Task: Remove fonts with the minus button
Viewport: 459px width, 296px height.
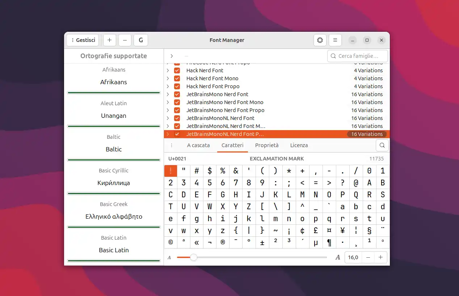Action: (x=125, y=40)
